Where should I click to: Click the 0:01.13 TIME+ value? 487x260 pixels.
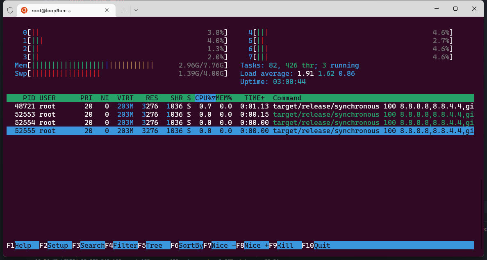click(255, 106)
